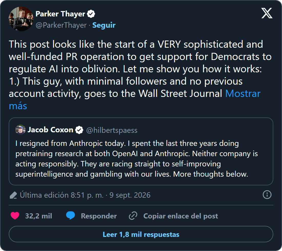Open the Leer 1,8 mil respuestas button
The height and width of the screenshot is (251, 282).
pyautogui.click(x=141, y=234)
